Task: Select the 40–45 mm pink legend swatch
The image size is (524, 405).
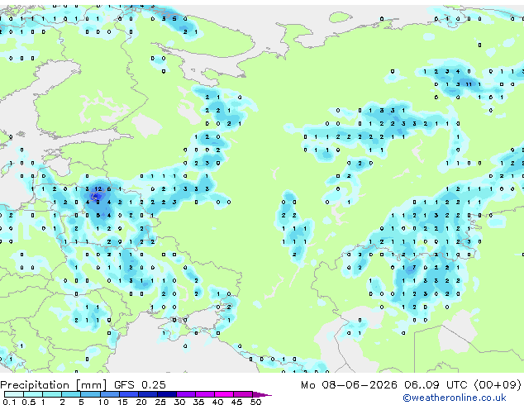Action: click(224, 394)
